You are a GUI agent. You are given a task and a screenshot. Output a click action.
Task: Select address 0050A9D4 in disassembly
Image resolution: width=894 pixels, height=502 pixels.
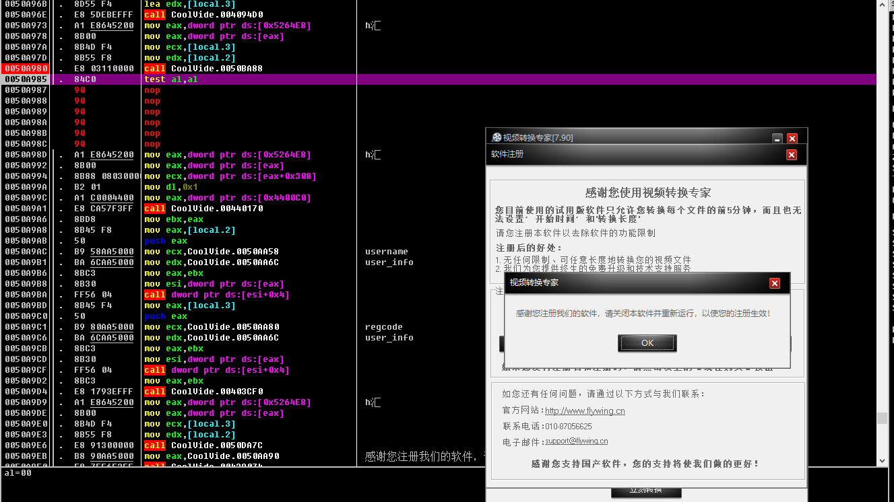pyautogui.click(x=26, y=392)
